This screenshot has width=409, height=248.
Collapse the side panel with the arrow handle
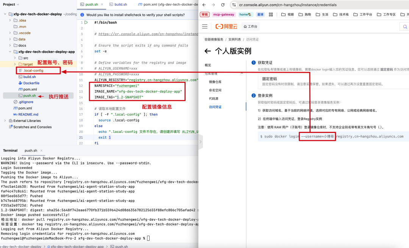pyautogui.click(x=200, y=142)
